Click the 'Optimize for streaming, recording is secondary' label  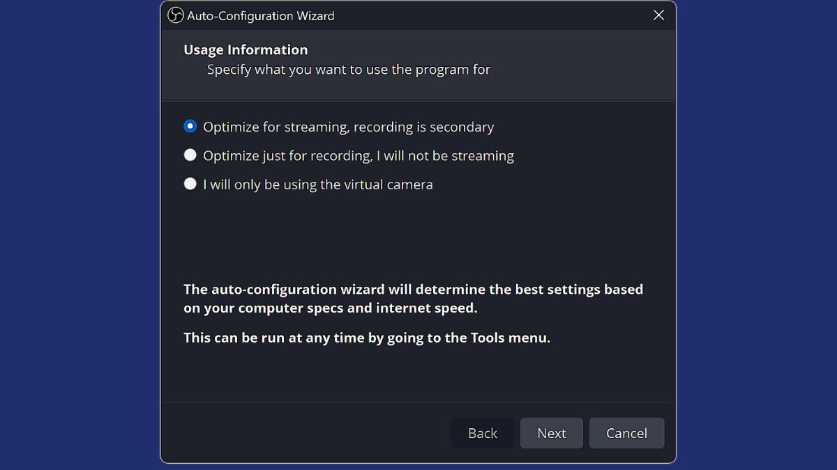click(x=348, y=127)
